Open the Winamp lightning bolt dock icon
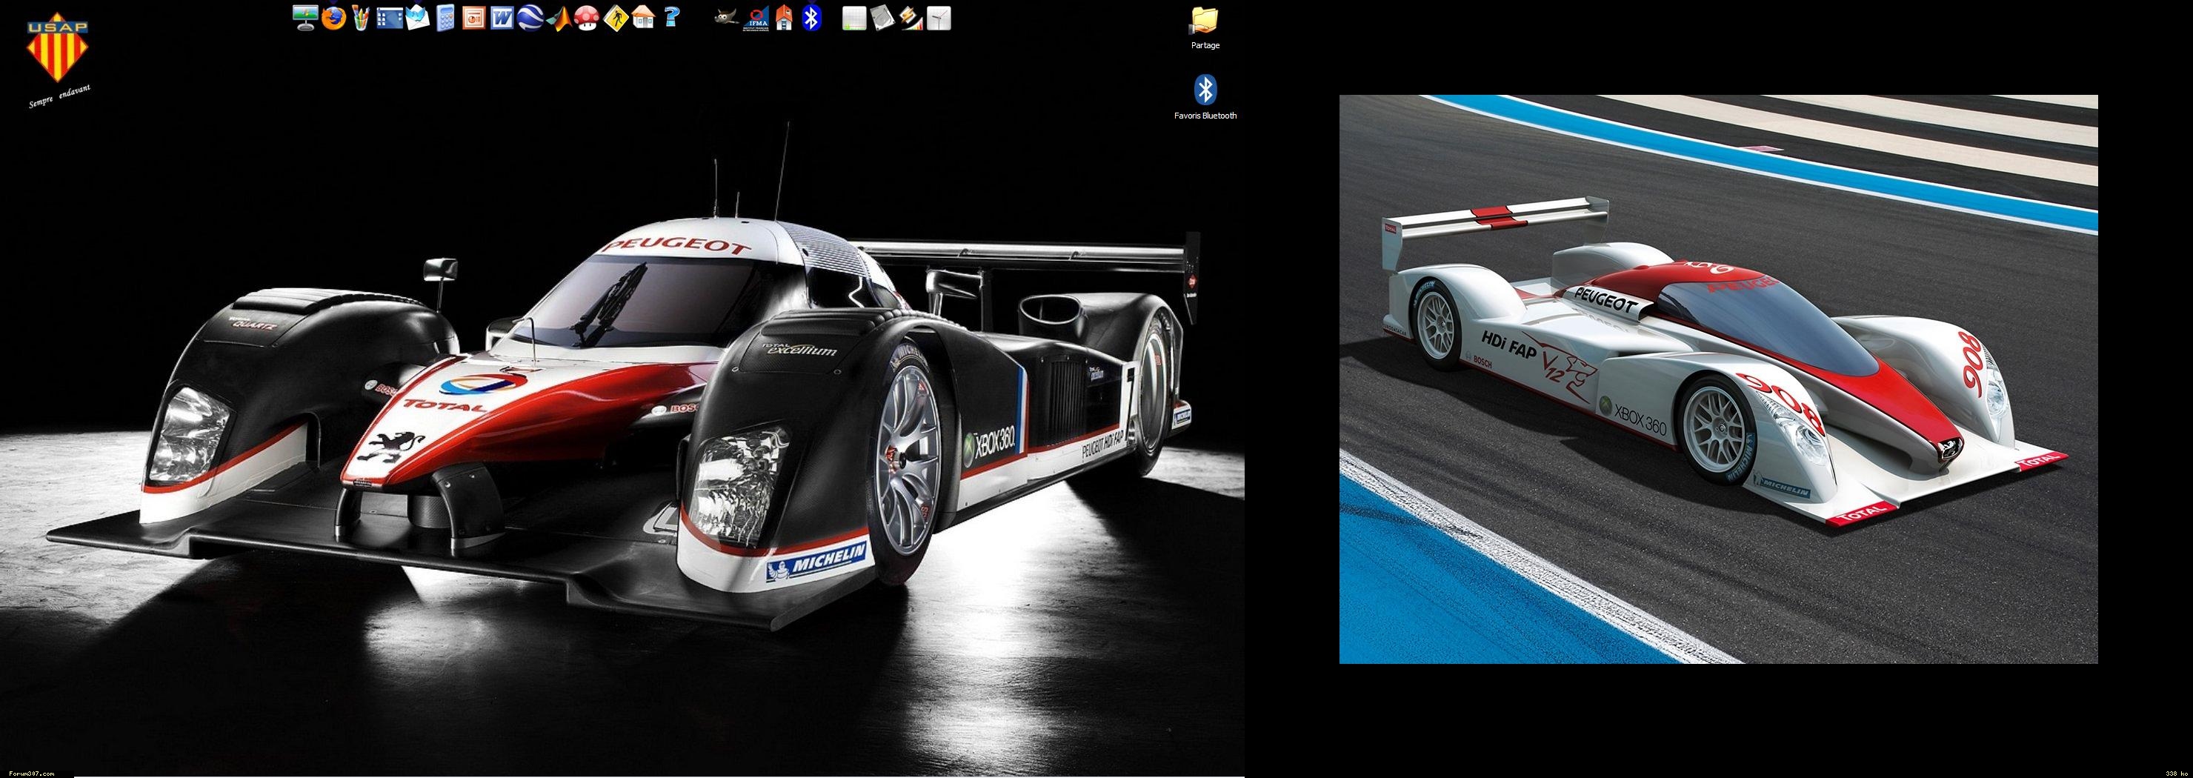Screen dimensions: 2193x778 909,18
